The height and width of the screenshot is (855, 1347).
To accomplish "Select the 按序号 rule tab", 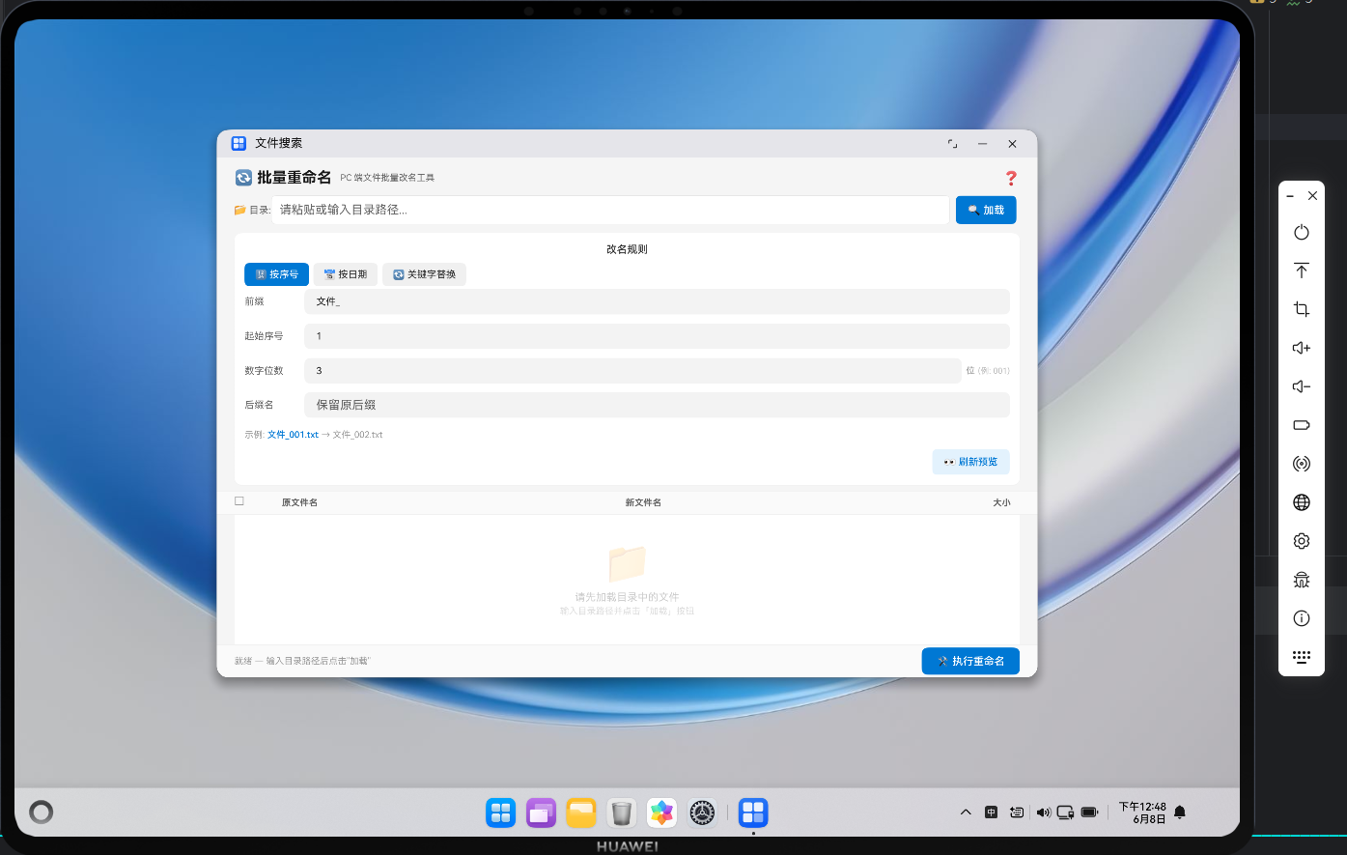I will pyautogui.click(x=276, y=274).
